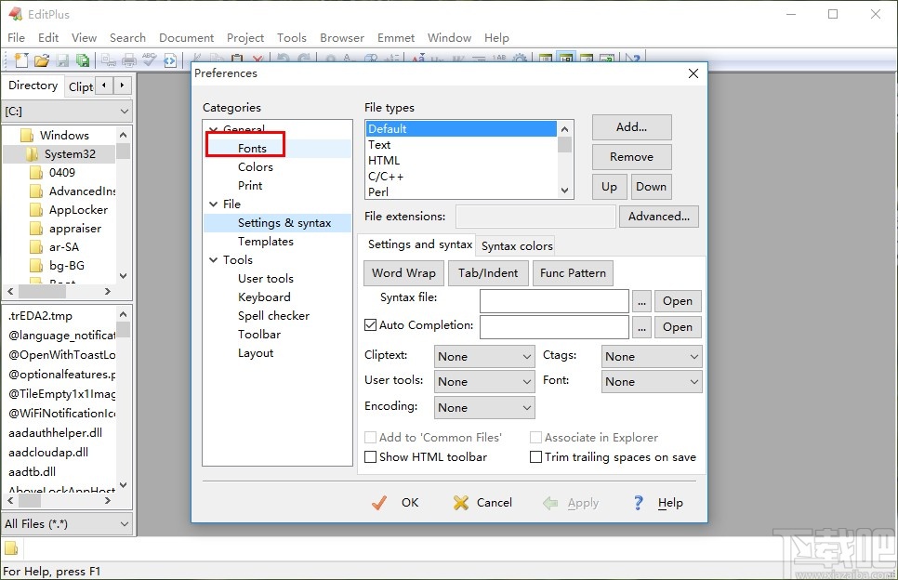
Task: Click the Word Wrap button
Action: pyautogui.click(x=403, y=273)
